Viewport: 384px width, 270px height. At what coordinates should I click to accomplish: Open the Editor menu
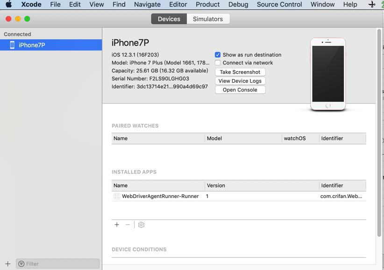point(178,4)
